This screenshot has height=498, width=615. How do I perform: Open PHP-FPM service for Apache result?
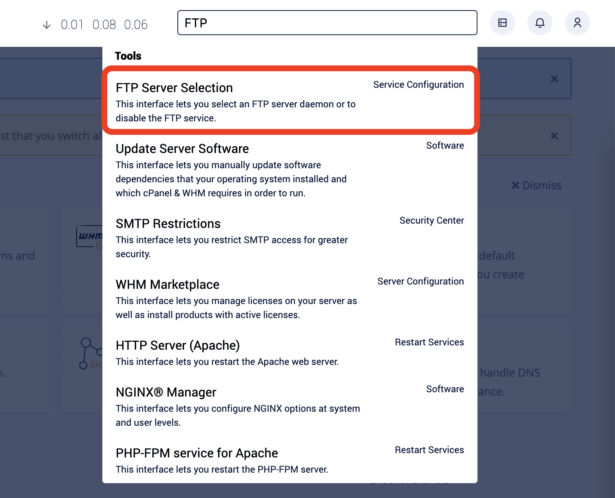pyautogui.click(x=290, y=461)
